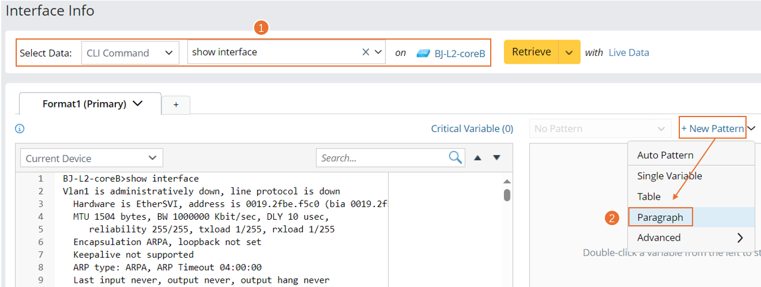Add a new format tab with plus

click(x=176, y=104)
